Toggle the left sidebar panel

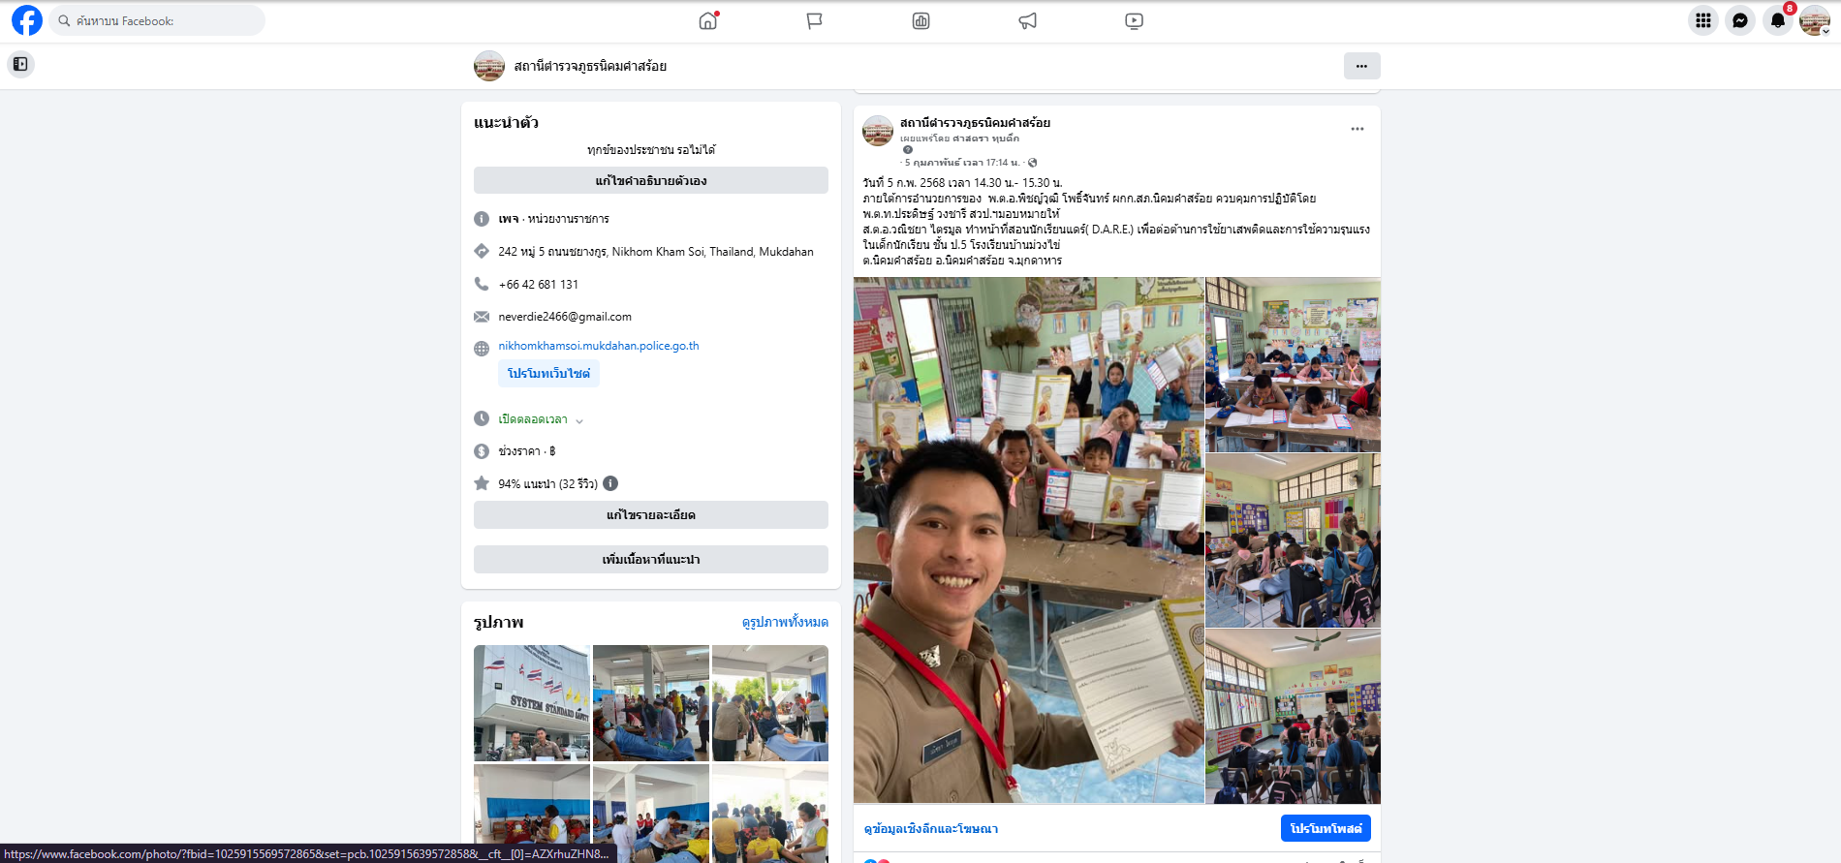20,65
